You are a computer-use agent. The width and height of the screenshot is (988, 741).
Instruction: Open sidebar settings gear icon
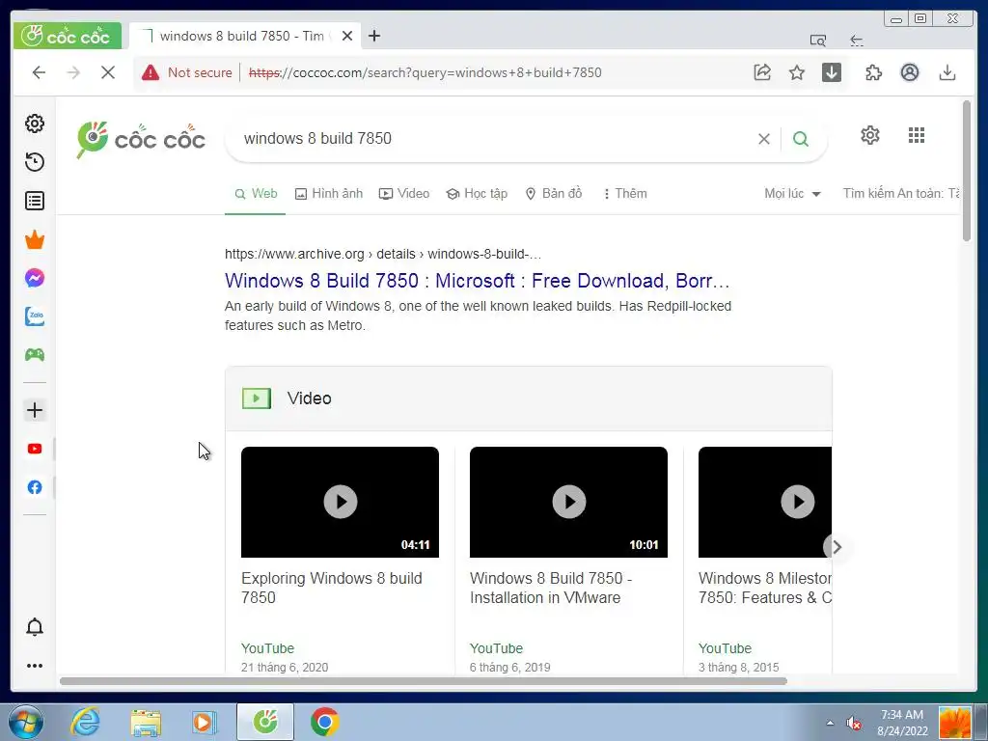[x=35, y=123]
